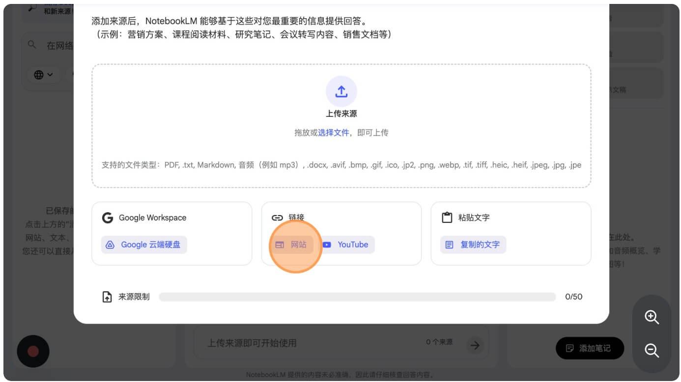Screen dimensions: 681x382
Task: Click the upload cloud icon above 上传来源
Action: (x=341, y=91)
